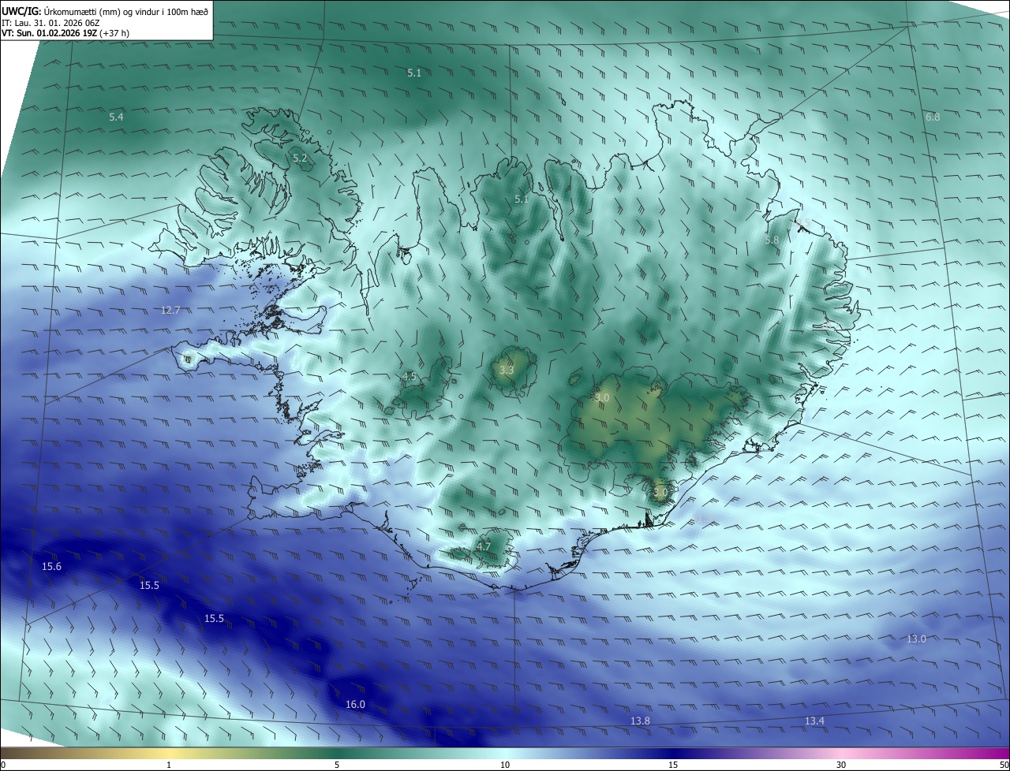The width and height of the screenshot is (1010, 771).
Task: Click the 0 tick on the colorbar
Action: (x=3, y=765)
